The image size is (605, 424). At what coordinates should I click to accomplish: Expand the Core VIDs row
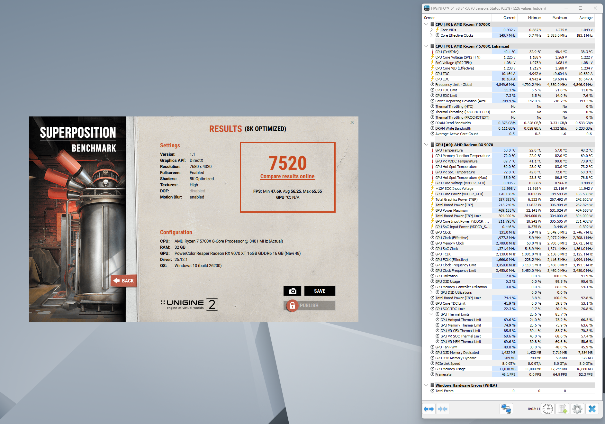point(431,30)
